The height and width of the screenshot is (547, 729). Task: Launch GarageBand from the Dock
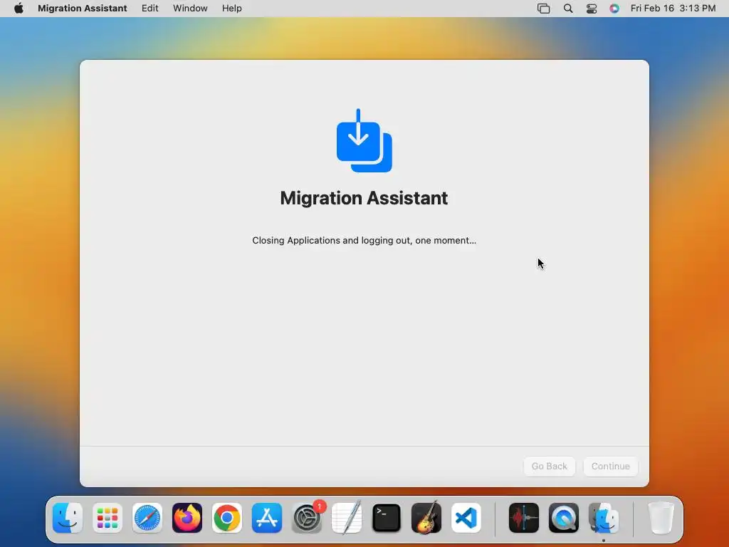pos(426,518)
